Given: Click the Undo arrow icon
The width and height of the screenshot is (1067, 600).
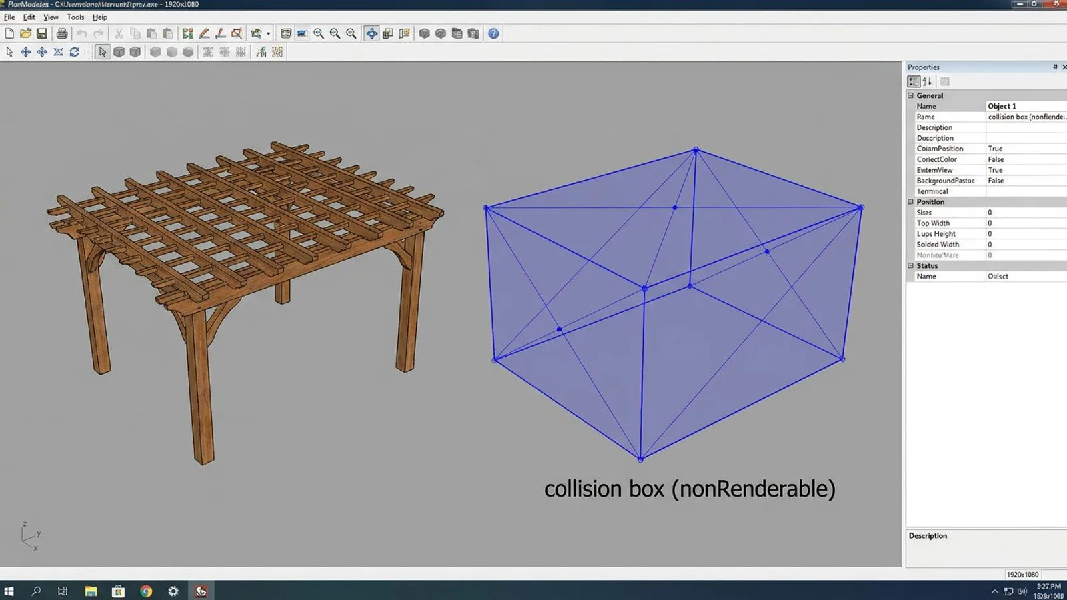Looking at the screenshot, I should 81,33.
